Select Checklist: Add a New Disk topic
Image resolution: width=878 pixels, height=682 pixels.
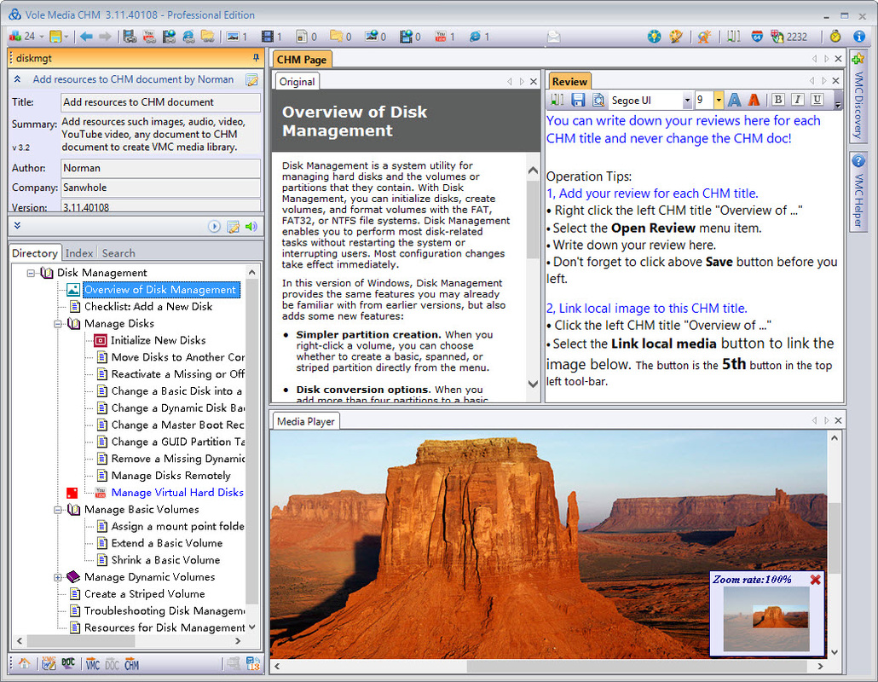pyautogui.click(x=148, y=307)
